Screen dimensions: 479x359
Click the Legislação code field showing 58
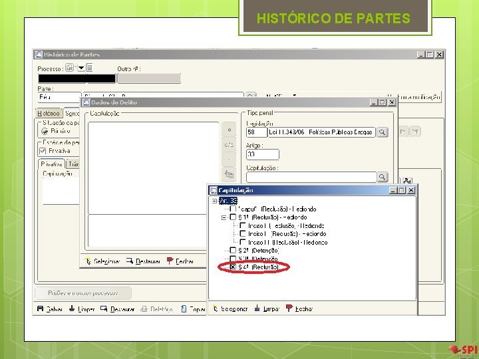pyautogui.click(x=257, y=132)
